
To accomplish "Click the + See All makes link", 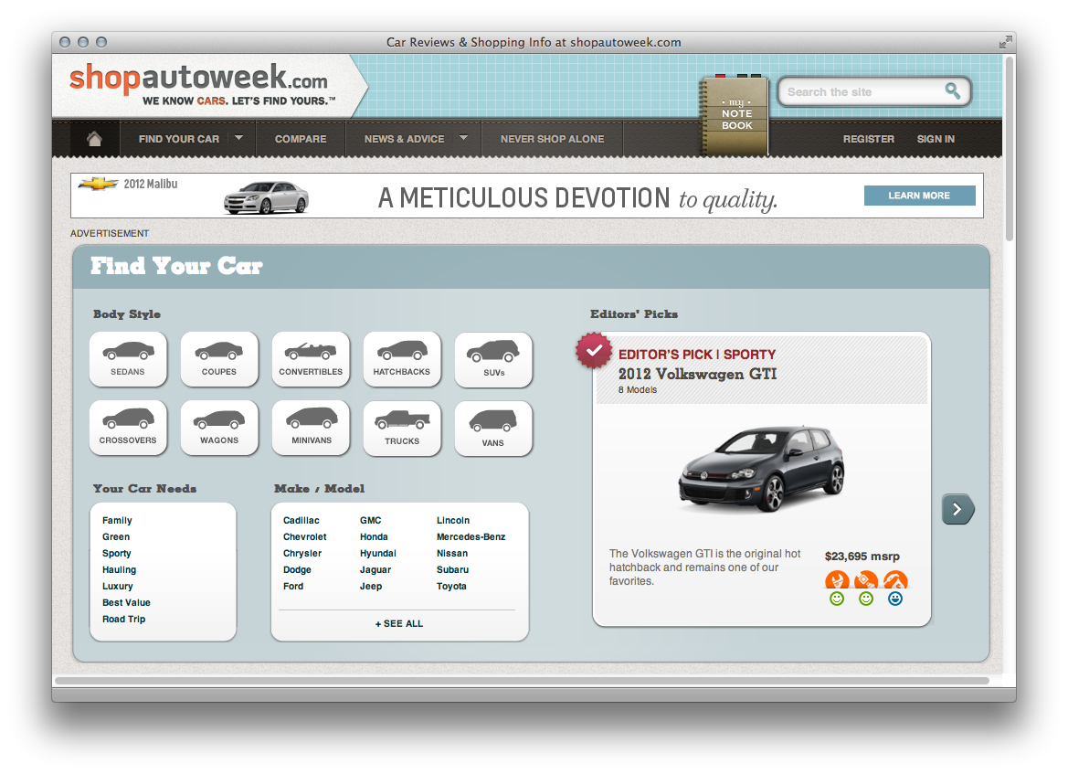I will tap(399, 623).
